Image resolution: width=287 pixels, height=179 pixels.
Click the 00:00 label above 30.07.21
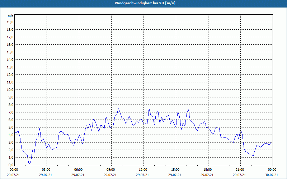273,170
